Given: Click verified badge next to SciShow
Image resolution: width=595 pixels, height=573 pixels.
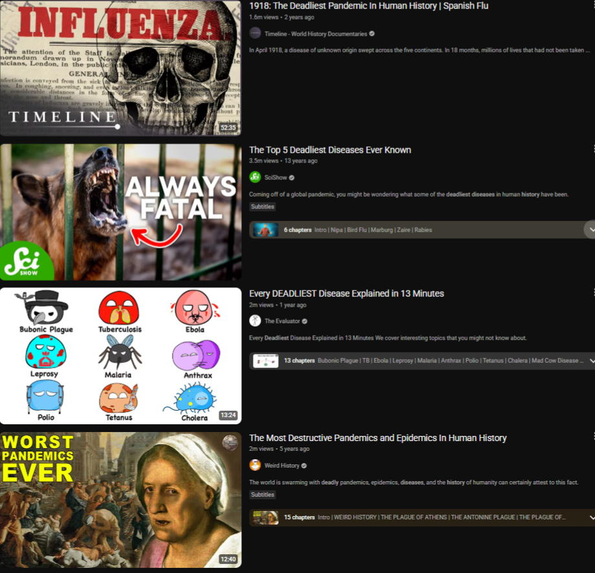Looking at the screenshot, I should 292,178.
